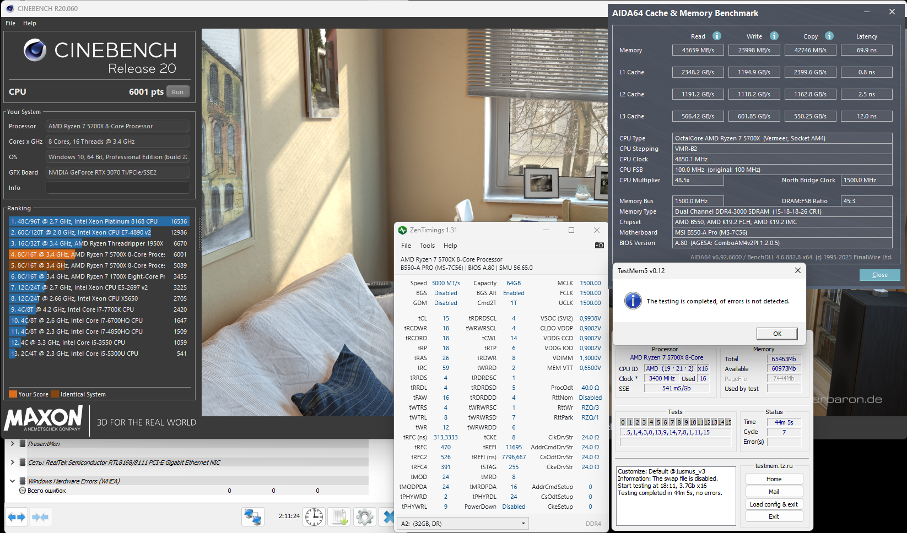Image resolution: width=907 pixels, height=533 pixels.
Task: Close the TestMem5 completion dialog with X
Action: pyautogui.click(x=797, y=270)
